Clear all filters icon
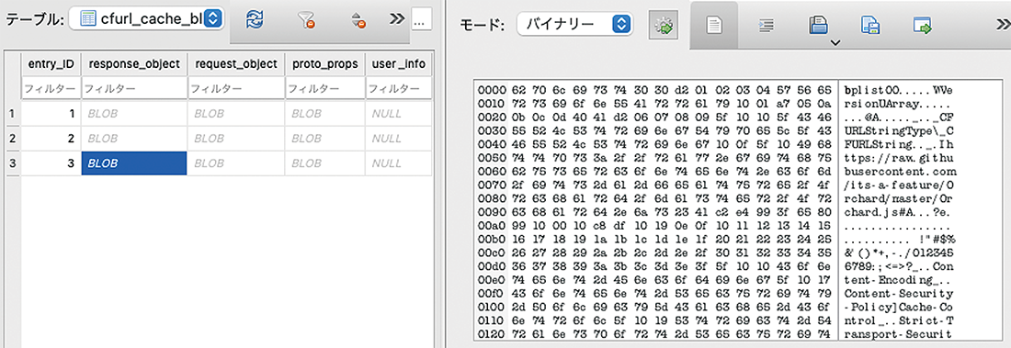 click(x=306, y=20)
